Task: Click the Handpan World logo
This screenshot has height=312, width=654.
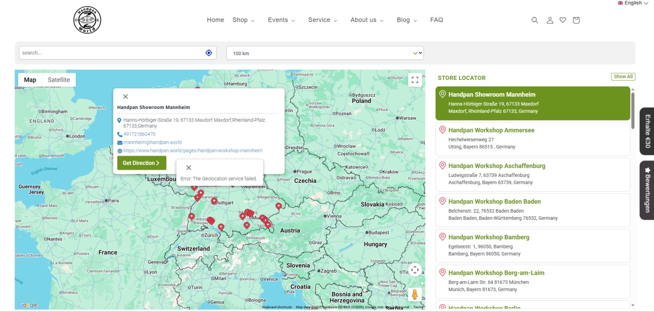Action: (x=87, y=19)
